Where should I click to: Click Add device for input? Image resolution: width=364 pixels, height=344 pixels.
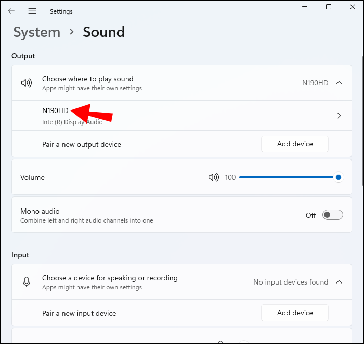(x=294, y=313)
